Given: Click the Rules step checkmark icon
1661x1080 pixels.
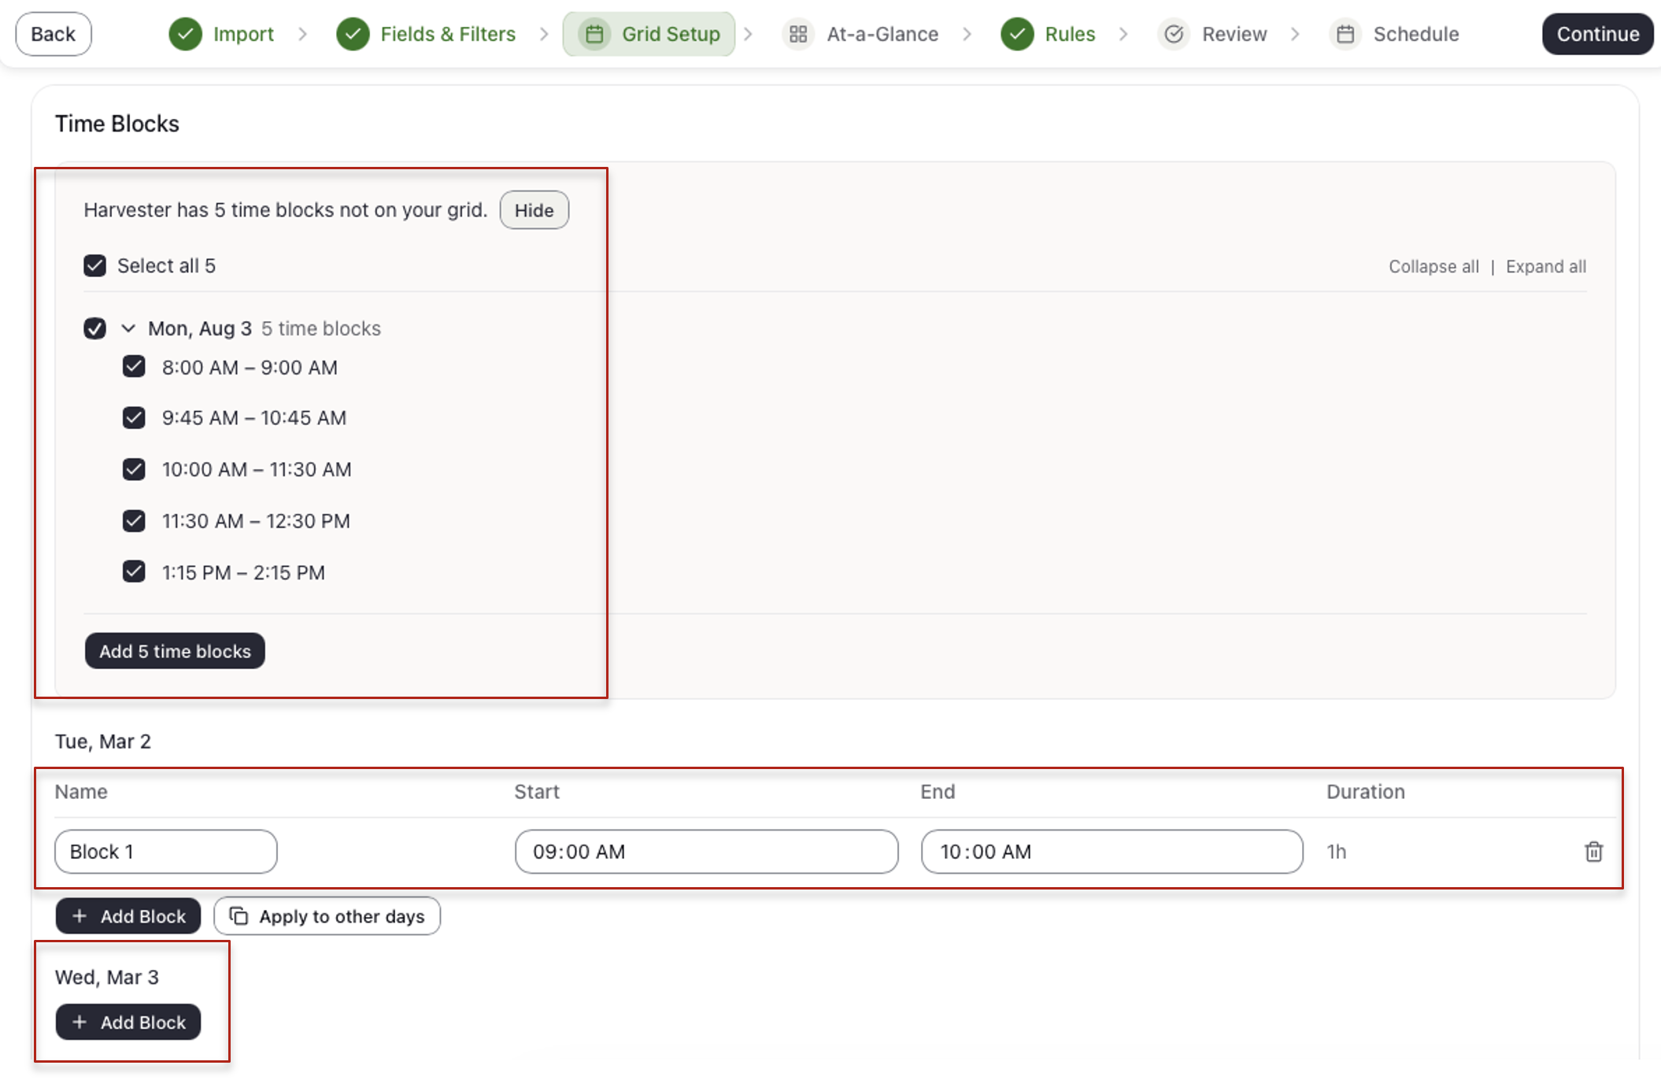Looking at the screenshot, I should point(1018,34).
